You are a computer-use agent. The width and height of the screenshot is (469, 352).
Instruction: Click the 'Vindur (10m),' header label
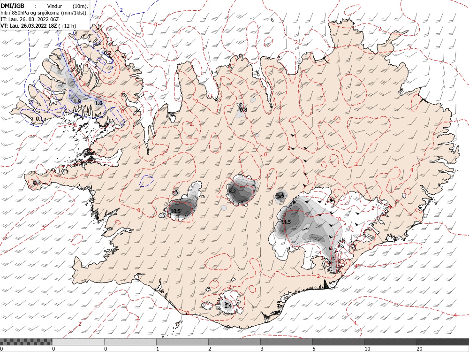click(68, 6)
